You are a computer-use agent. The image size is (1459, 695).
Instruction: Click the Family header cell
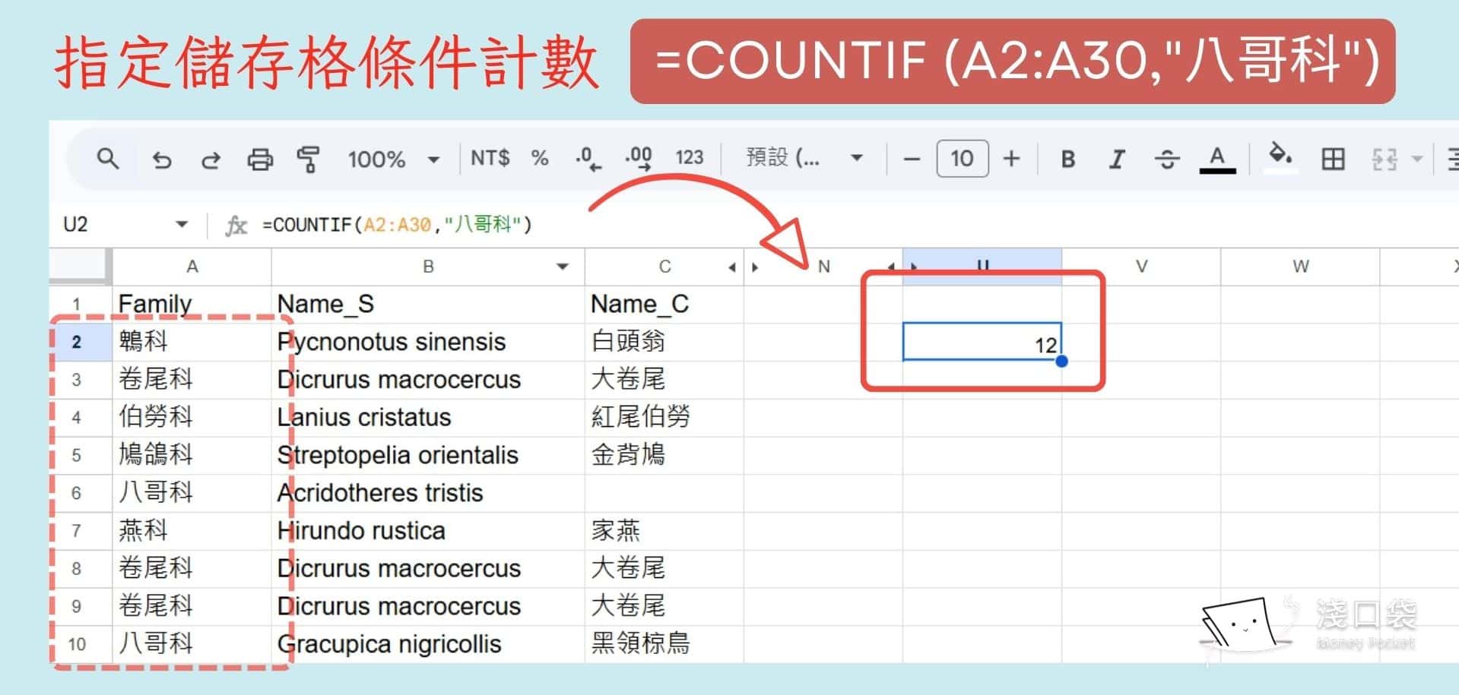[x=192, y=305]
